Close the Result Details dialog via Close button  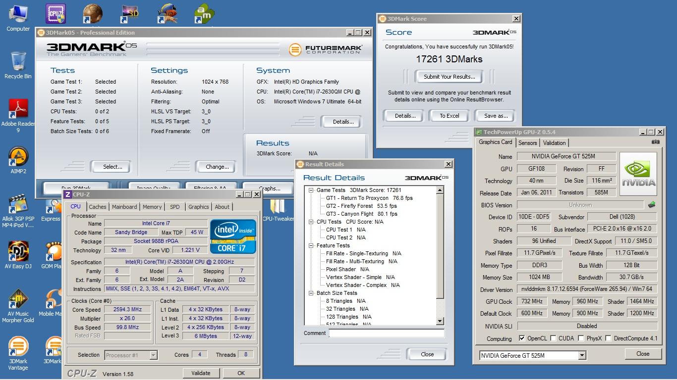[x=427, y=354]
